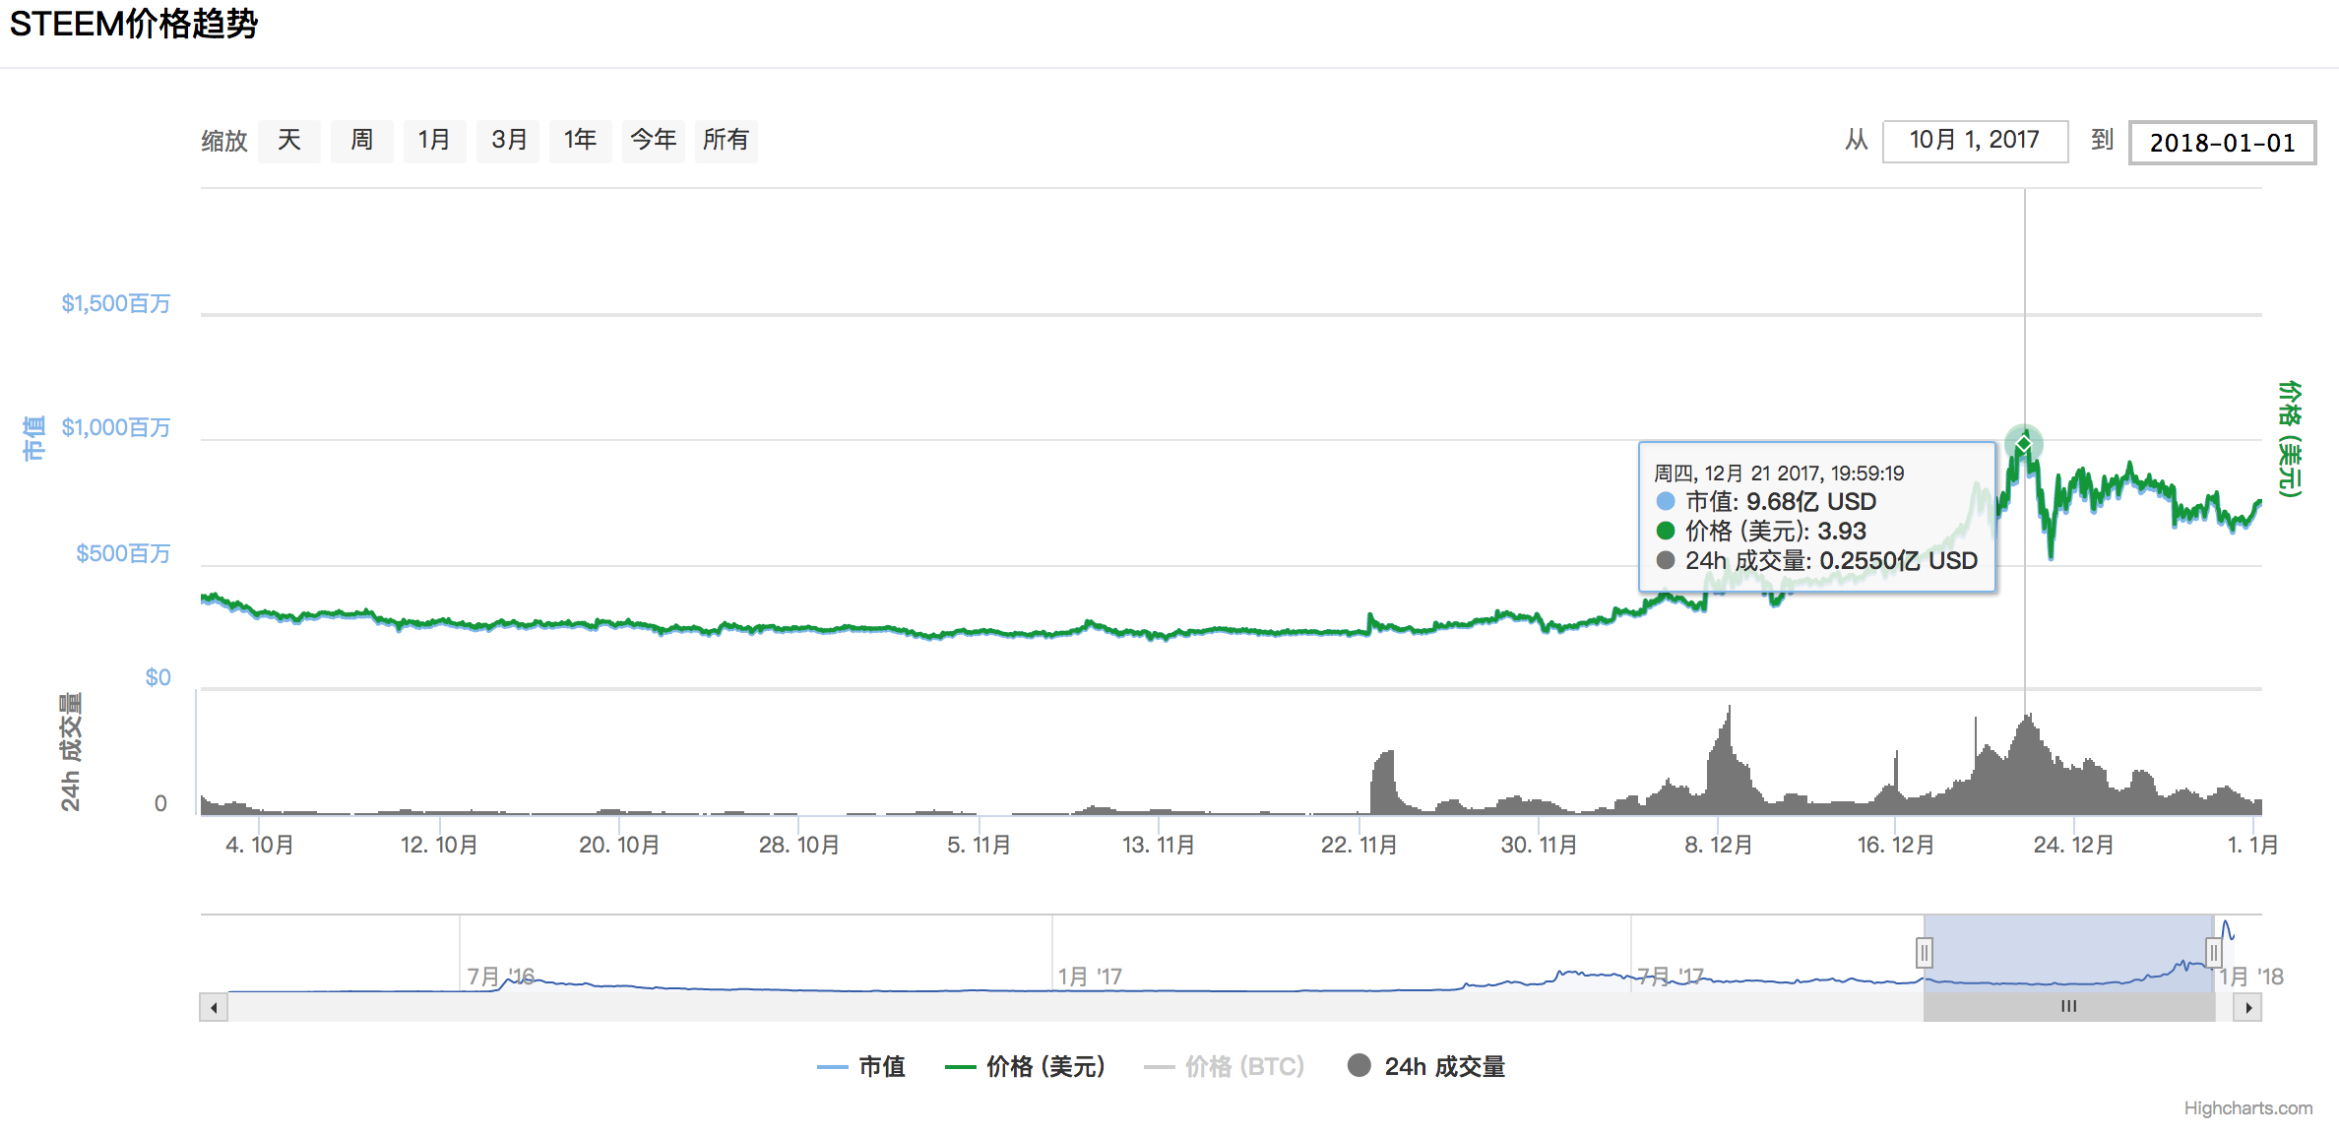Select the 所有 (all) zoom button
The height and width of the screenshot is (1136, 2339).
click(x=727, y=141)
